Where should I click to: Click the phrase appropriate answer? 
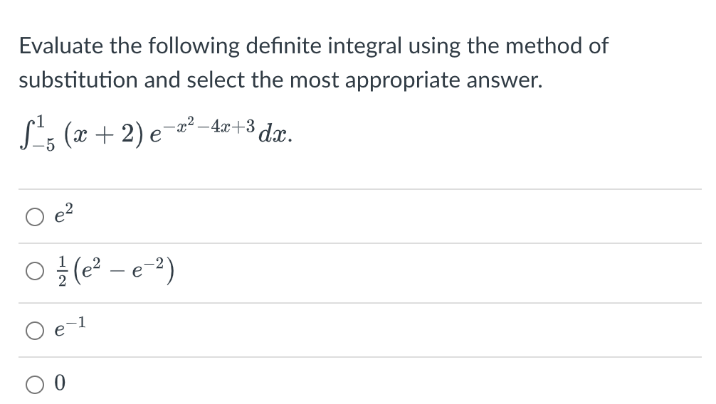(x=443, y=81)
